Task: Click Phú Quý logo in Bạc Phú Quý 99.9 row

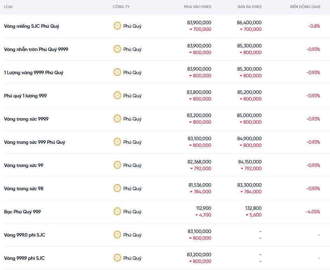Action: (117, 212)
